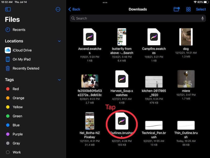
Task: Open On My iPad location
Action: pos(18,59)
